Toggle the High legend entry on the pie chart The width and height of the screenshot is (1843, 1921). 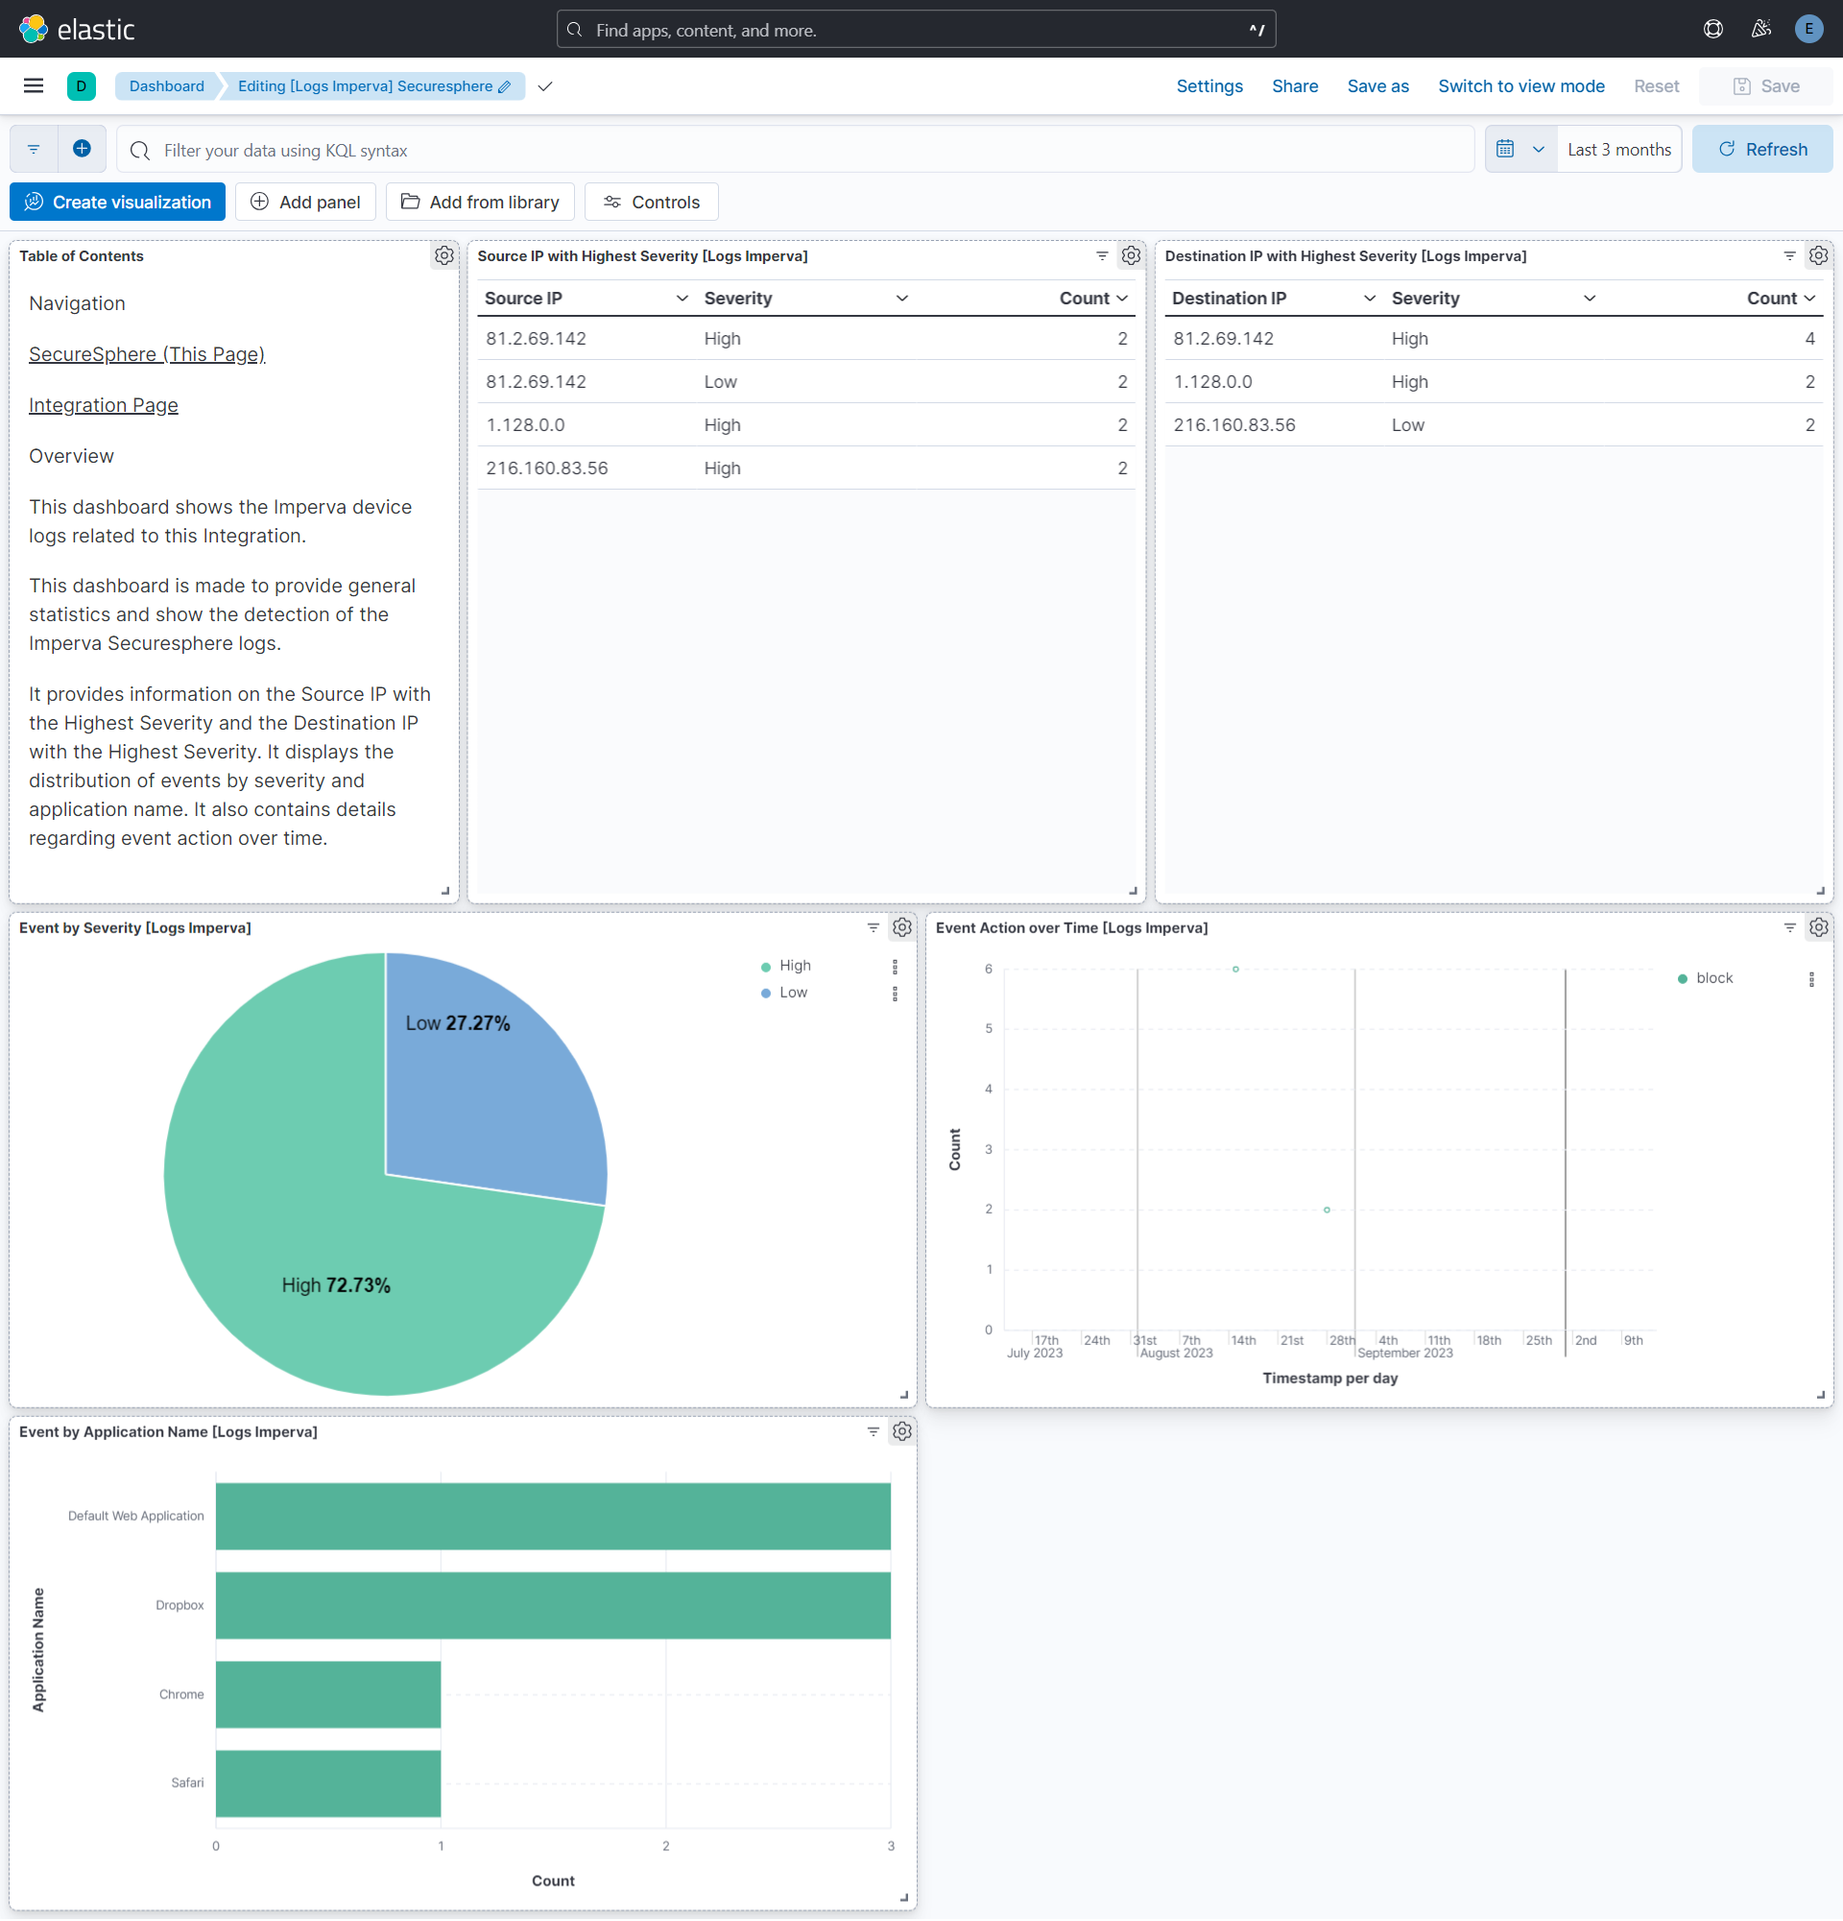pyautogui.click(x=794, y=966)
